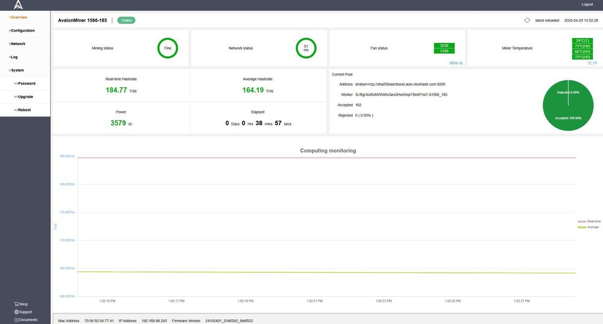Click the Rejected 0 (0.00%) value
Screen dimensions: 603x324
[364, 115]
